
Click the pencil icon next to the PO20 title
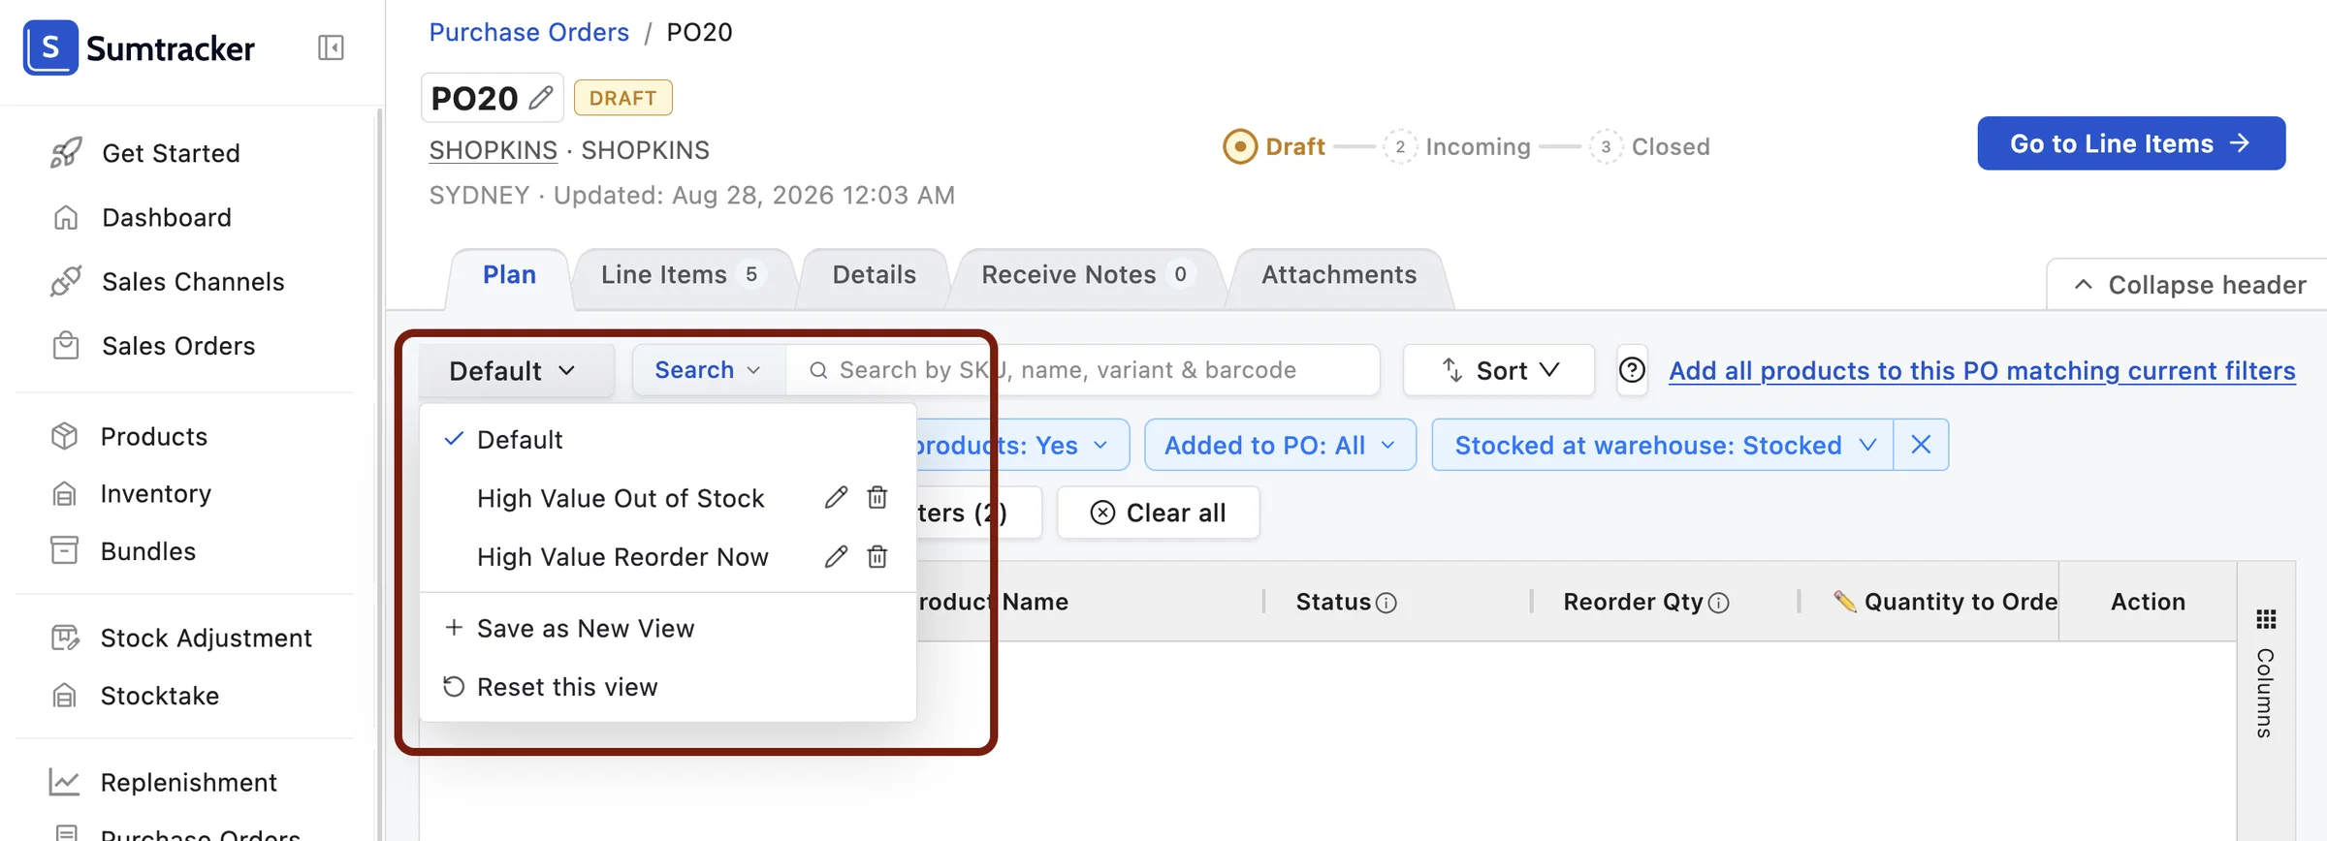click(541, 98)
